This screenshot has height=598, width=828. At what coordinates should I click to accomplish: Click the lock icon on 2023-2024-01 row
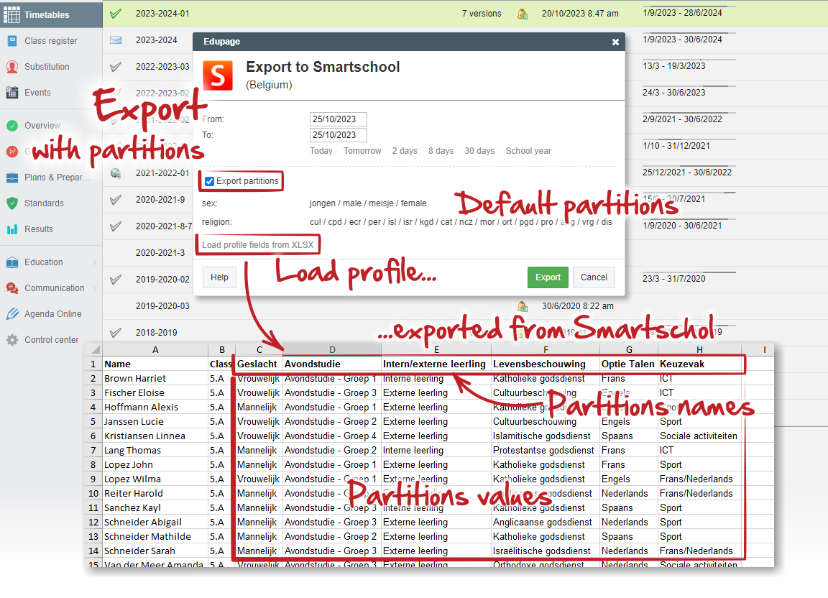523,14
